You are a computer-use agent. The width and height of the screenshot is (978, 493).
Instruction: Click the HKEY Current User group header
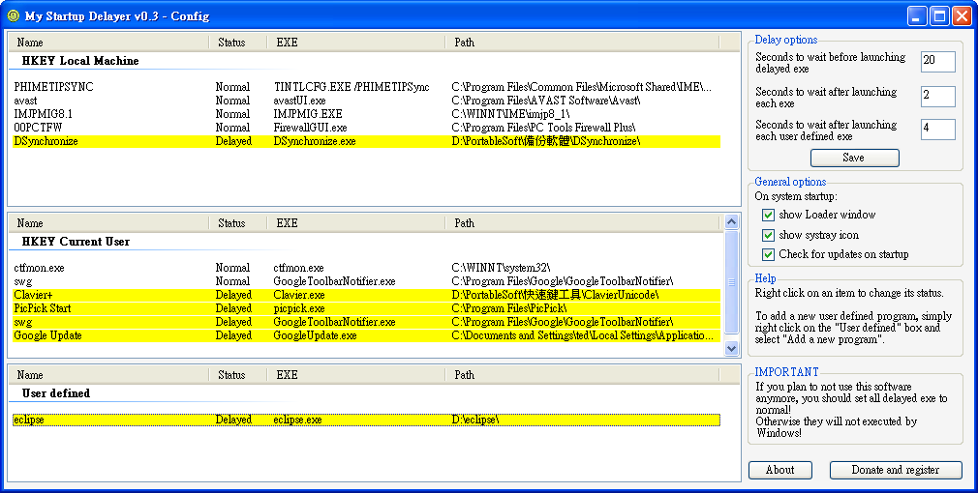(76, 242)
